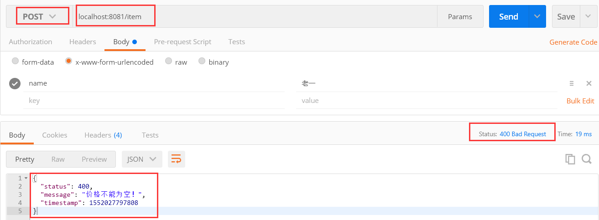Expand the Save options arrow

(x=587, y=16)
